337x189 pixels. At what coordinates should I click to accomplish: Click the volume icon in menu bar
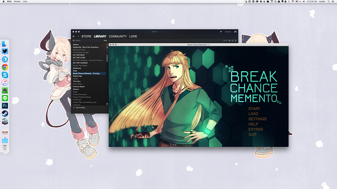[304, 1]
